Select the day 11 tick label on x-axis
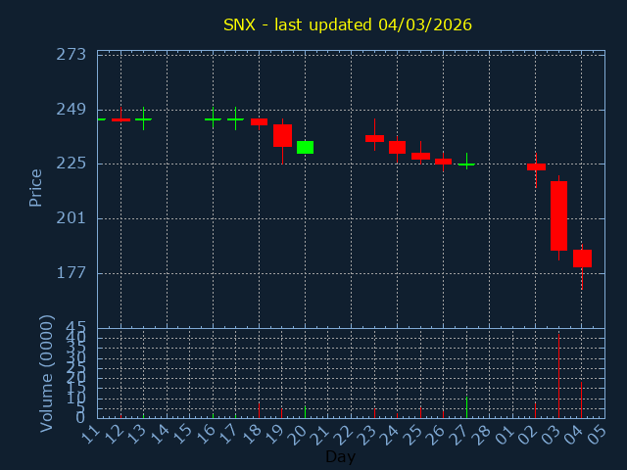 click(x=90, y=434)
